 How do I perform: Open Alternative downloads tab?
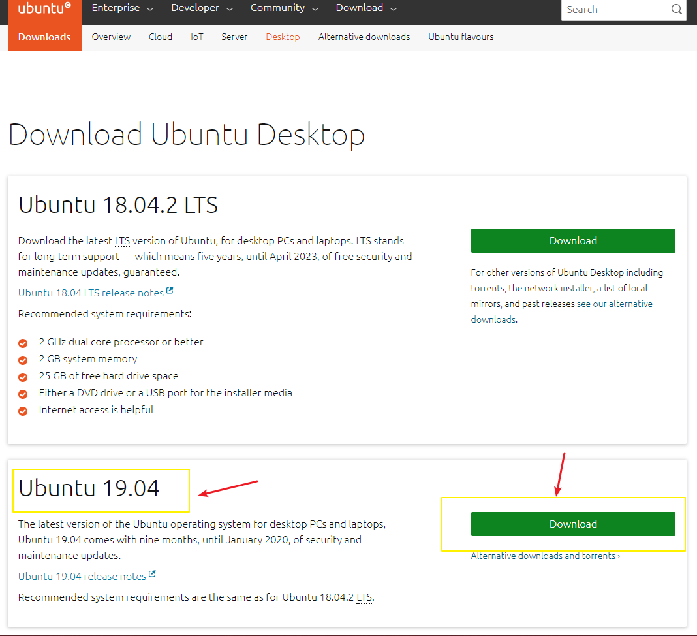click(x=364, y=37)
